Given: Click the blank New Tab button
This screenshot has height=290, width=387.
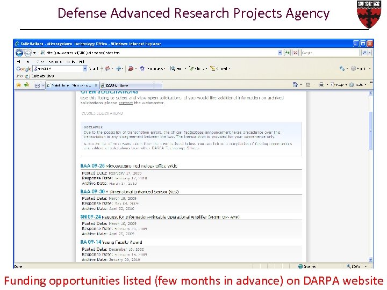Looking at the screenshot, I should tap(158, 85).
